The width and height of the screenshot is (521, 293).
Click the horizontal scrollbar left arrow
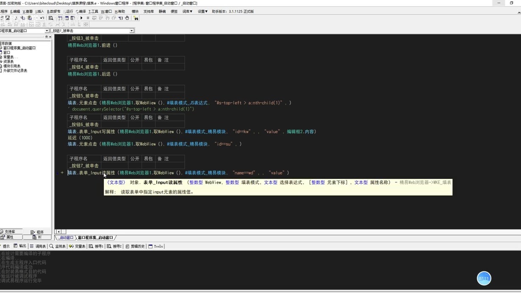click(58, 232)
